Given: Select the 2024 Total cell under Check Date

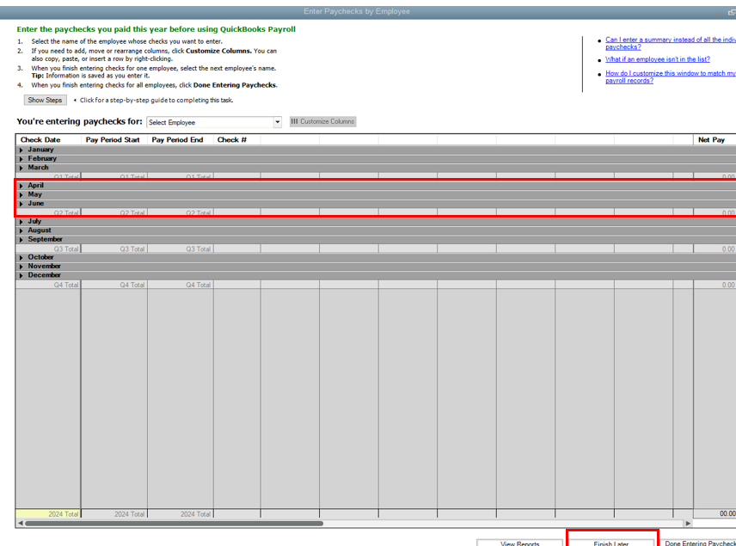Looking at the screenshot, I should pyautogui.click(x=48, y=514).
